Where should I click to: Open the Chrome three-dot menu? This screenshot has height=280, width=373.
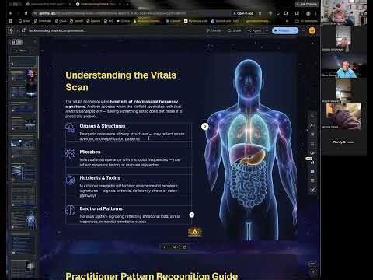tap(316, 13)
